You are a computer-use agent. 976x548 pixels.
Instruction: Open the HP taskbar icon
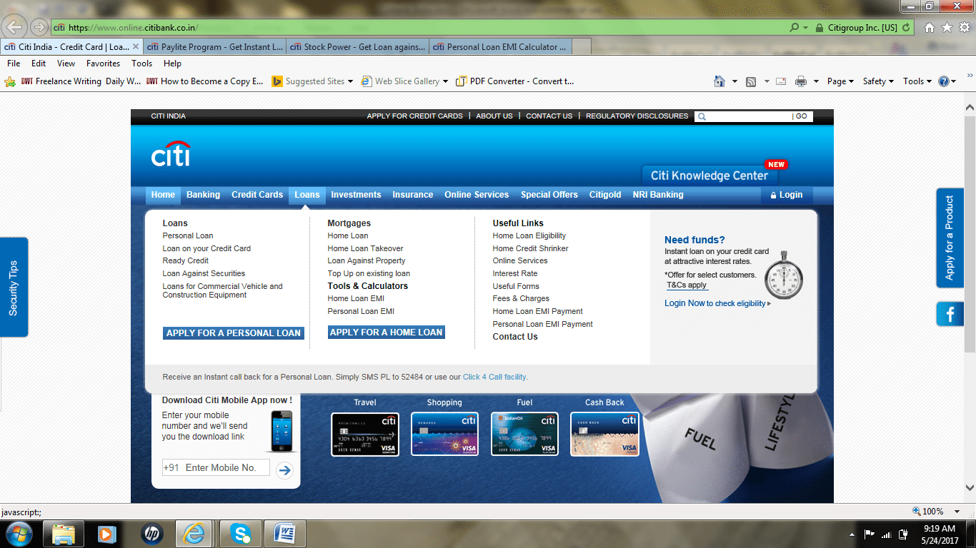click(152, 534)
